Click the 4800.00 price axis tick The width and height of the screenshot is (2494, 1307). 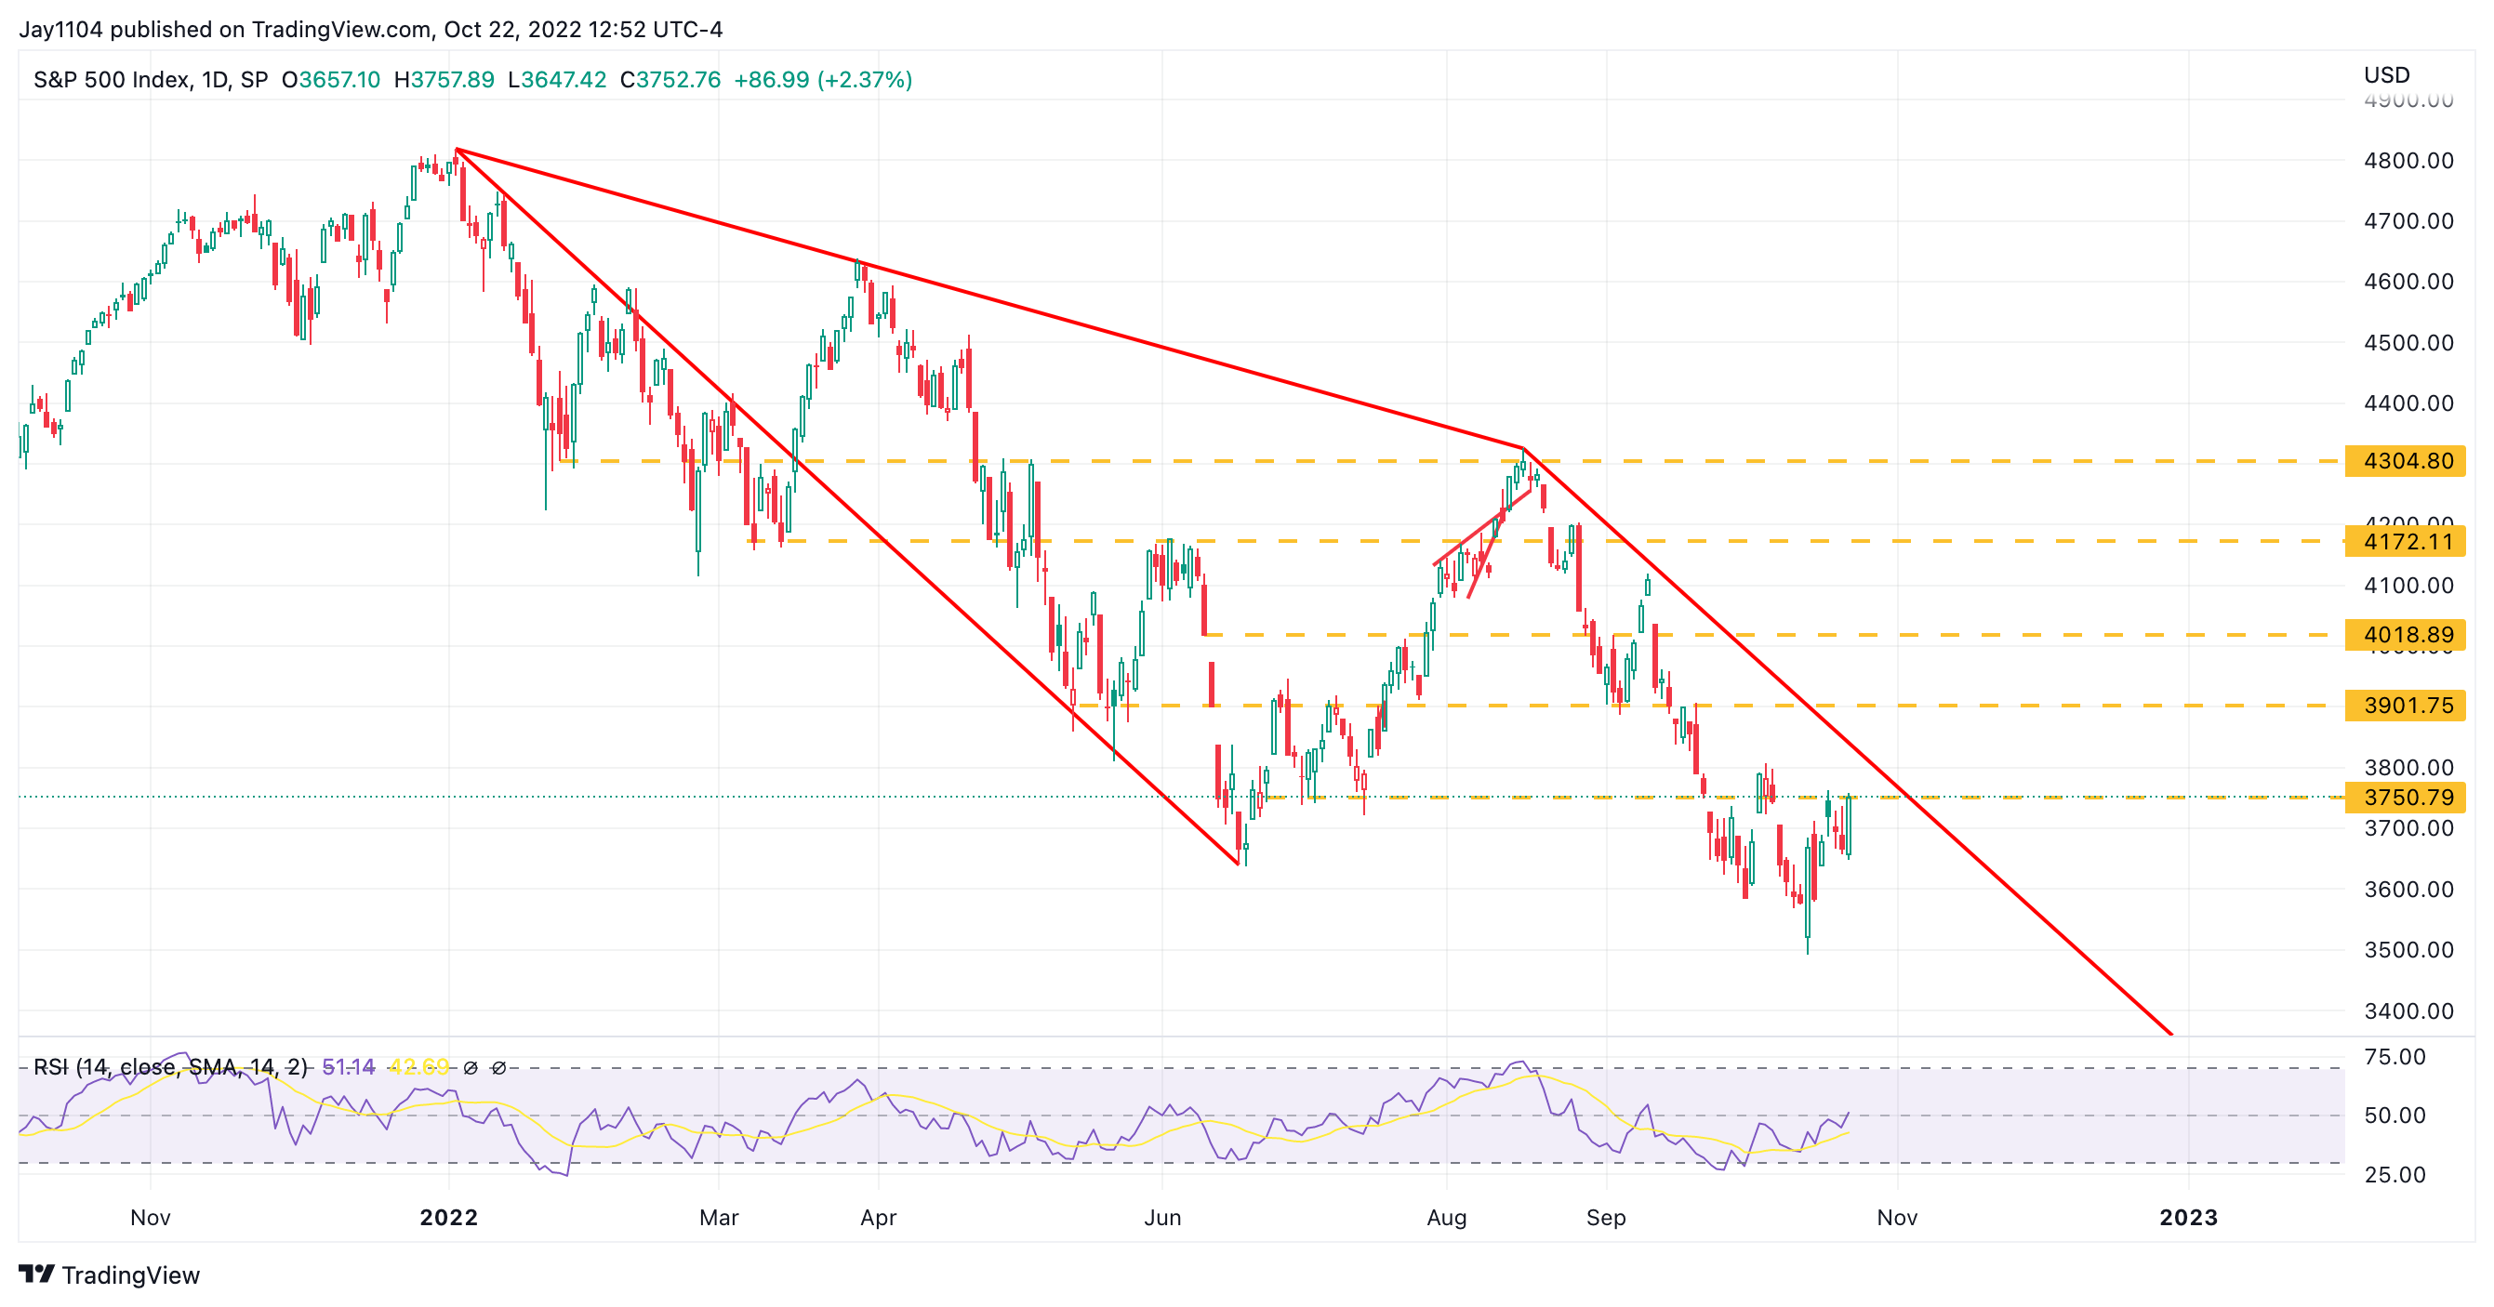click(x=2408, y=161)
